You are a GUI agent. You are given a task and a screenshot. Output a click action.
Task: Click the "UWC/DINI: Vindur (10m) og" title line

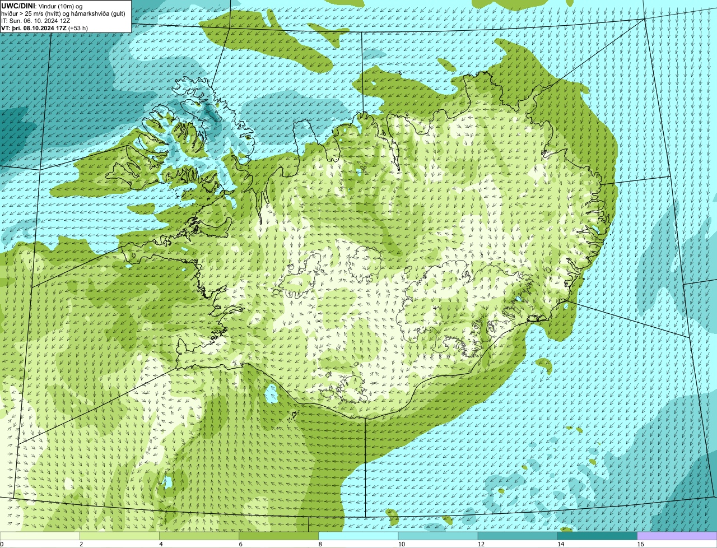tap(42, 6)
